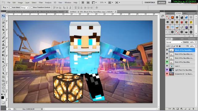Open the Normal blend mode dropdown
Viewport: 198px width, 111px height.
pyautogui.click(x=174, y=42)
